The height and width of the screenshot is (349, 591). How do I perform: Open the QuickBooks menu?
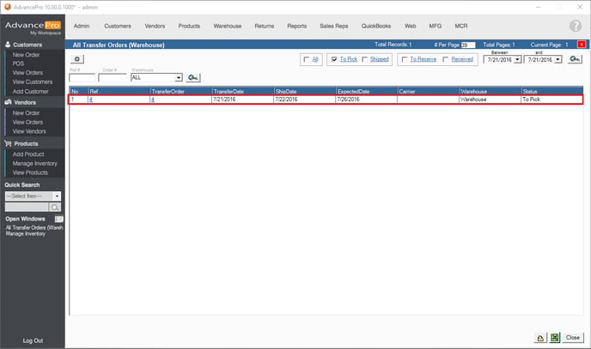click(375, 26)
